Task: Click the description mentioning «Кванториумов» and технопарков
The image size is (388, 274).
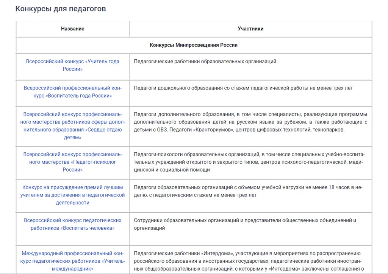Action: pyautogui.click(x=250, y=122)
